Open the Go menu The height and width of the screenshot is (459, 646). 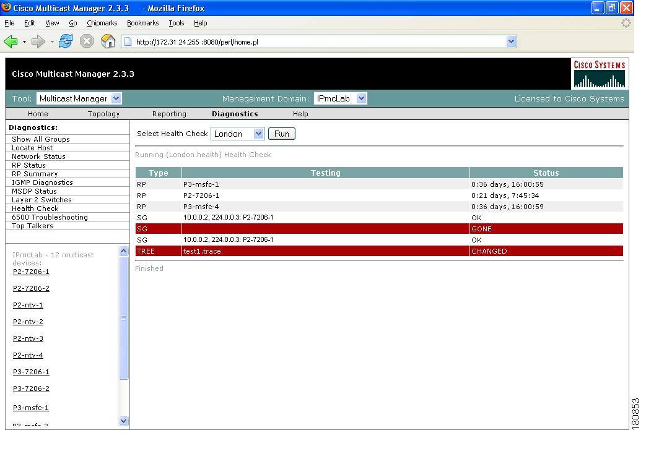tap(73, 23)
